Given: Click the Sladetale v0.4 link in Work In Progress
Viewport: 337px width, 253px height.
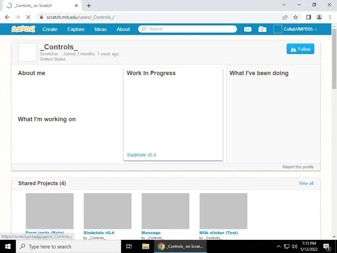Looking at the screenshot, I should tap(142, 155).
